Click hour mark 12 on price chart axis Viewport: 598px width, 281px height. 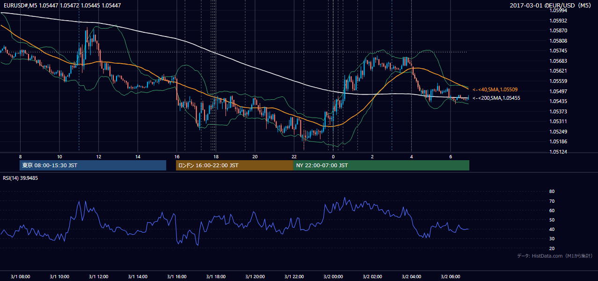point(98,157)
